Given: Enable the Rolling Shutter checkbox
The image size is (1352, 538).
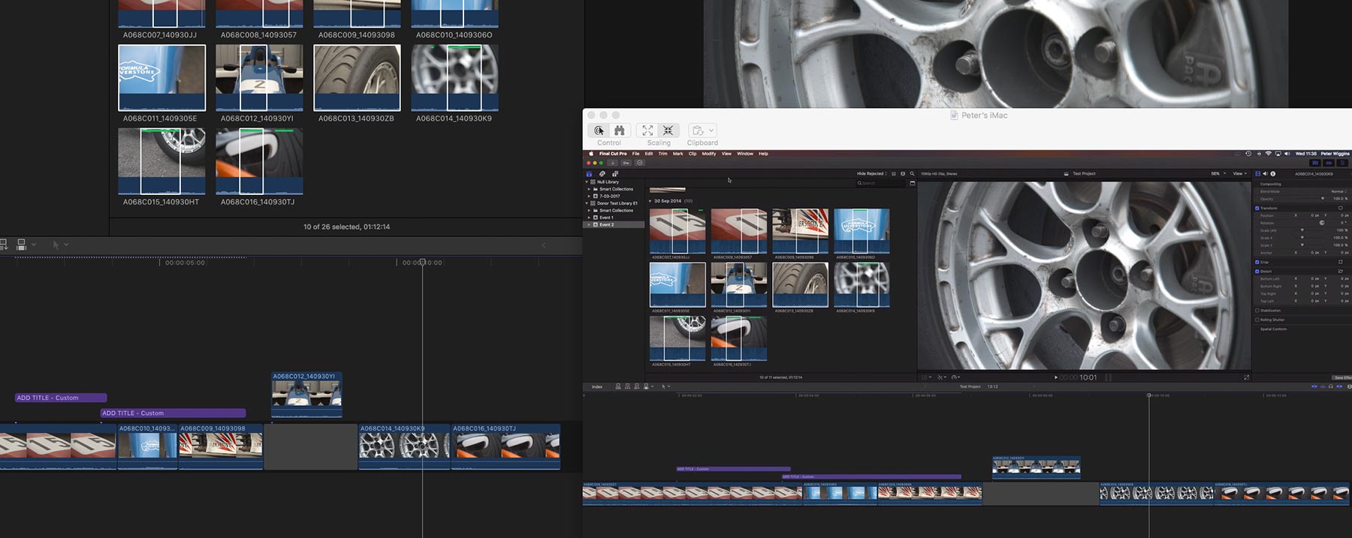Looking at the screenshot, I should click(1257, 320).
